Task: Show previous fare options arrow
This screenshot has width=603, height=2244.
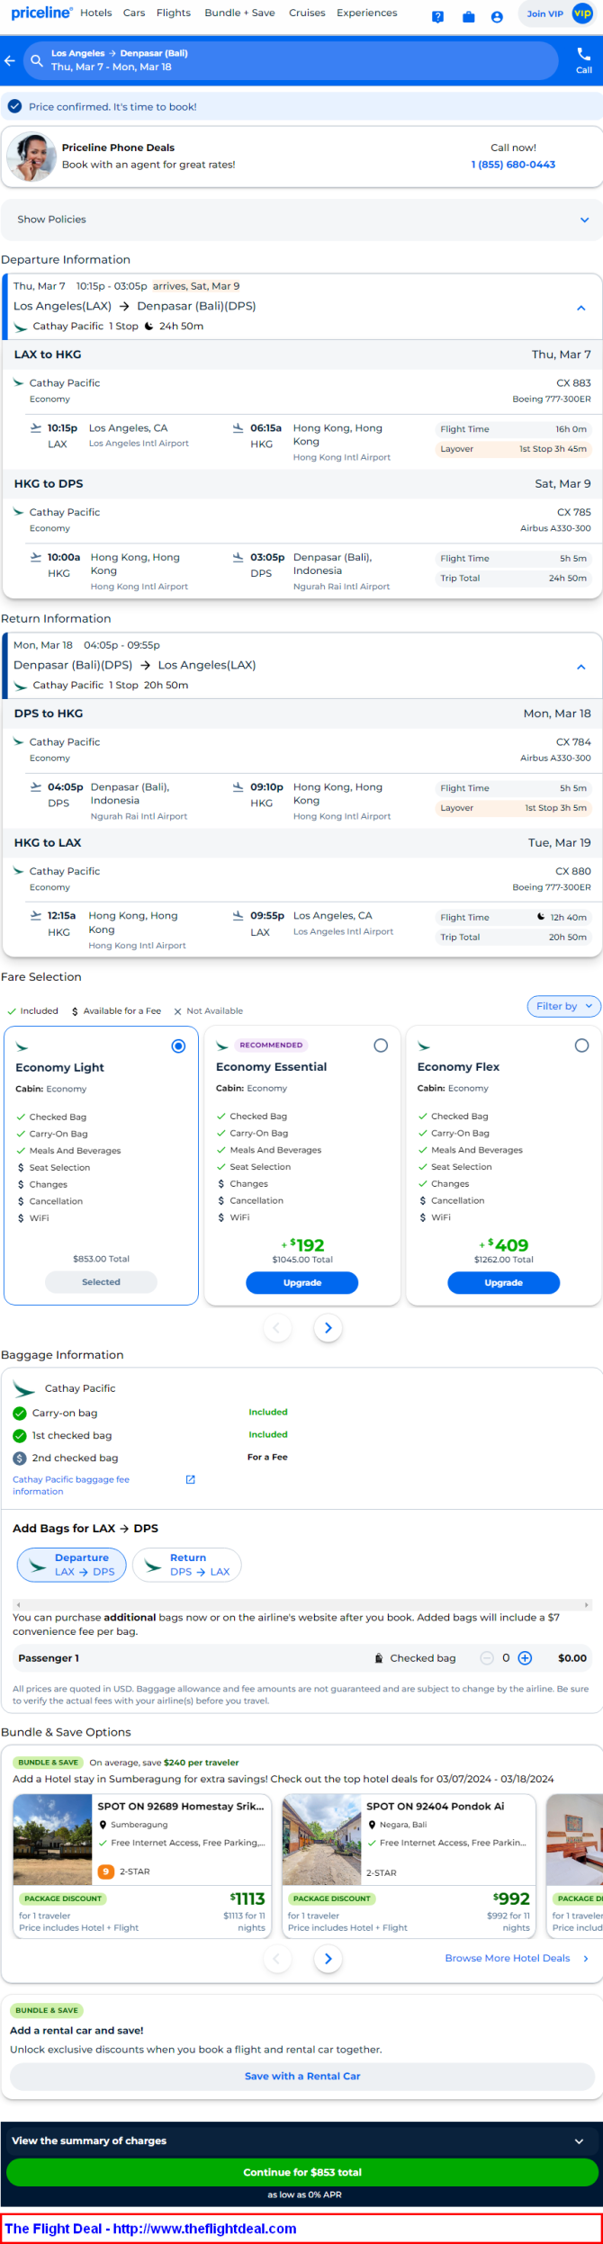Action: tap(276, 1328)
